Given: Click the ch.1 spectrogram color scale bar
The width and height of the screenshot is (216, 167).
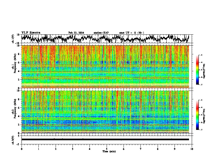Looking at the screenshot, I should (x=197, y=70).
